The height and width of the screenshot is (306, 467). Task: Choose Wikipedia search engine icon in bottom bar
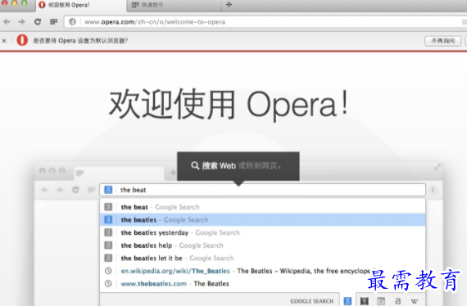point(415,301)
